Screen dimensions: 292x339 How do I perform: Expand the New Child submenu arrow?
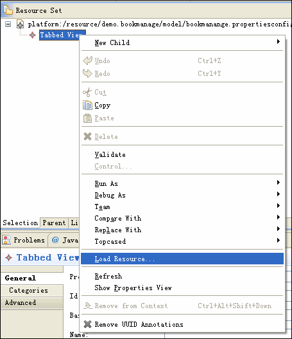click(x=279, y=42)
